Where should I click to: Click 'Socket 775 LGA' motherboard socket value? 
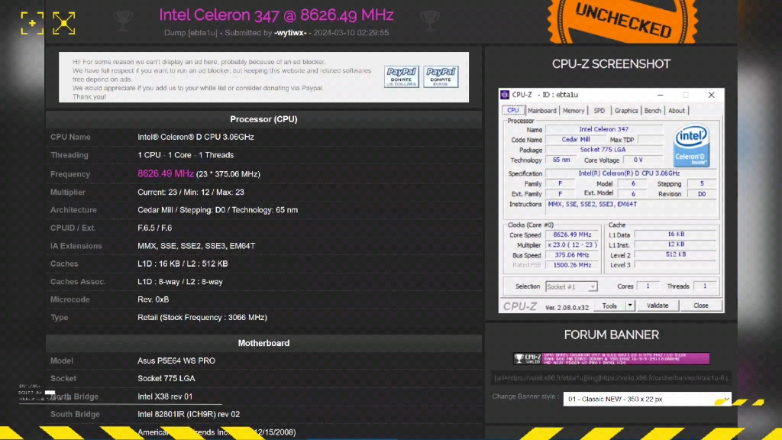pyautogui.click(x=166, y=379)
